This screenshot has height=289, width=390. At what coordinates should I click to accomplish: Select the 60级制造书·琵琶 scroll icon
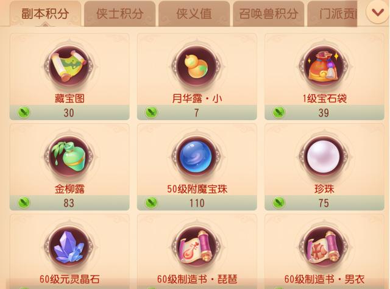(x=197, y=247)
